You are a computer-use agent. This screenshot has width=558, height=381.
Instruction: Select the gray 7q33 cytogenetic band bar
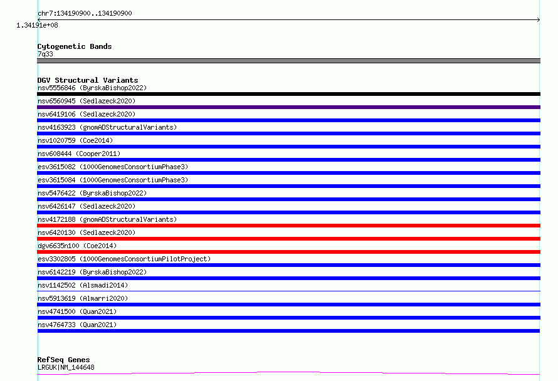[x=288, y=61]
